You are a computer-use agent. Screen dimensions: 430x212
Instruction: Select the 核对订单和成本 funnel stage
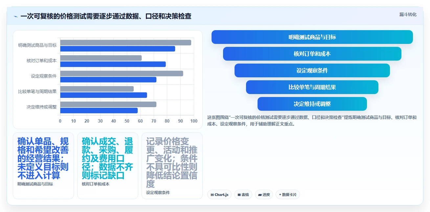[x=312, y=54]
